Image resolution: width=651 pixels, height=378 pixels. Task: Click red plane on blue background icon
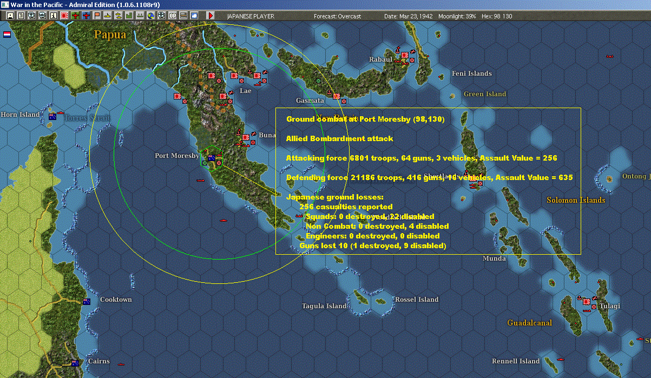tap(86, 16)
